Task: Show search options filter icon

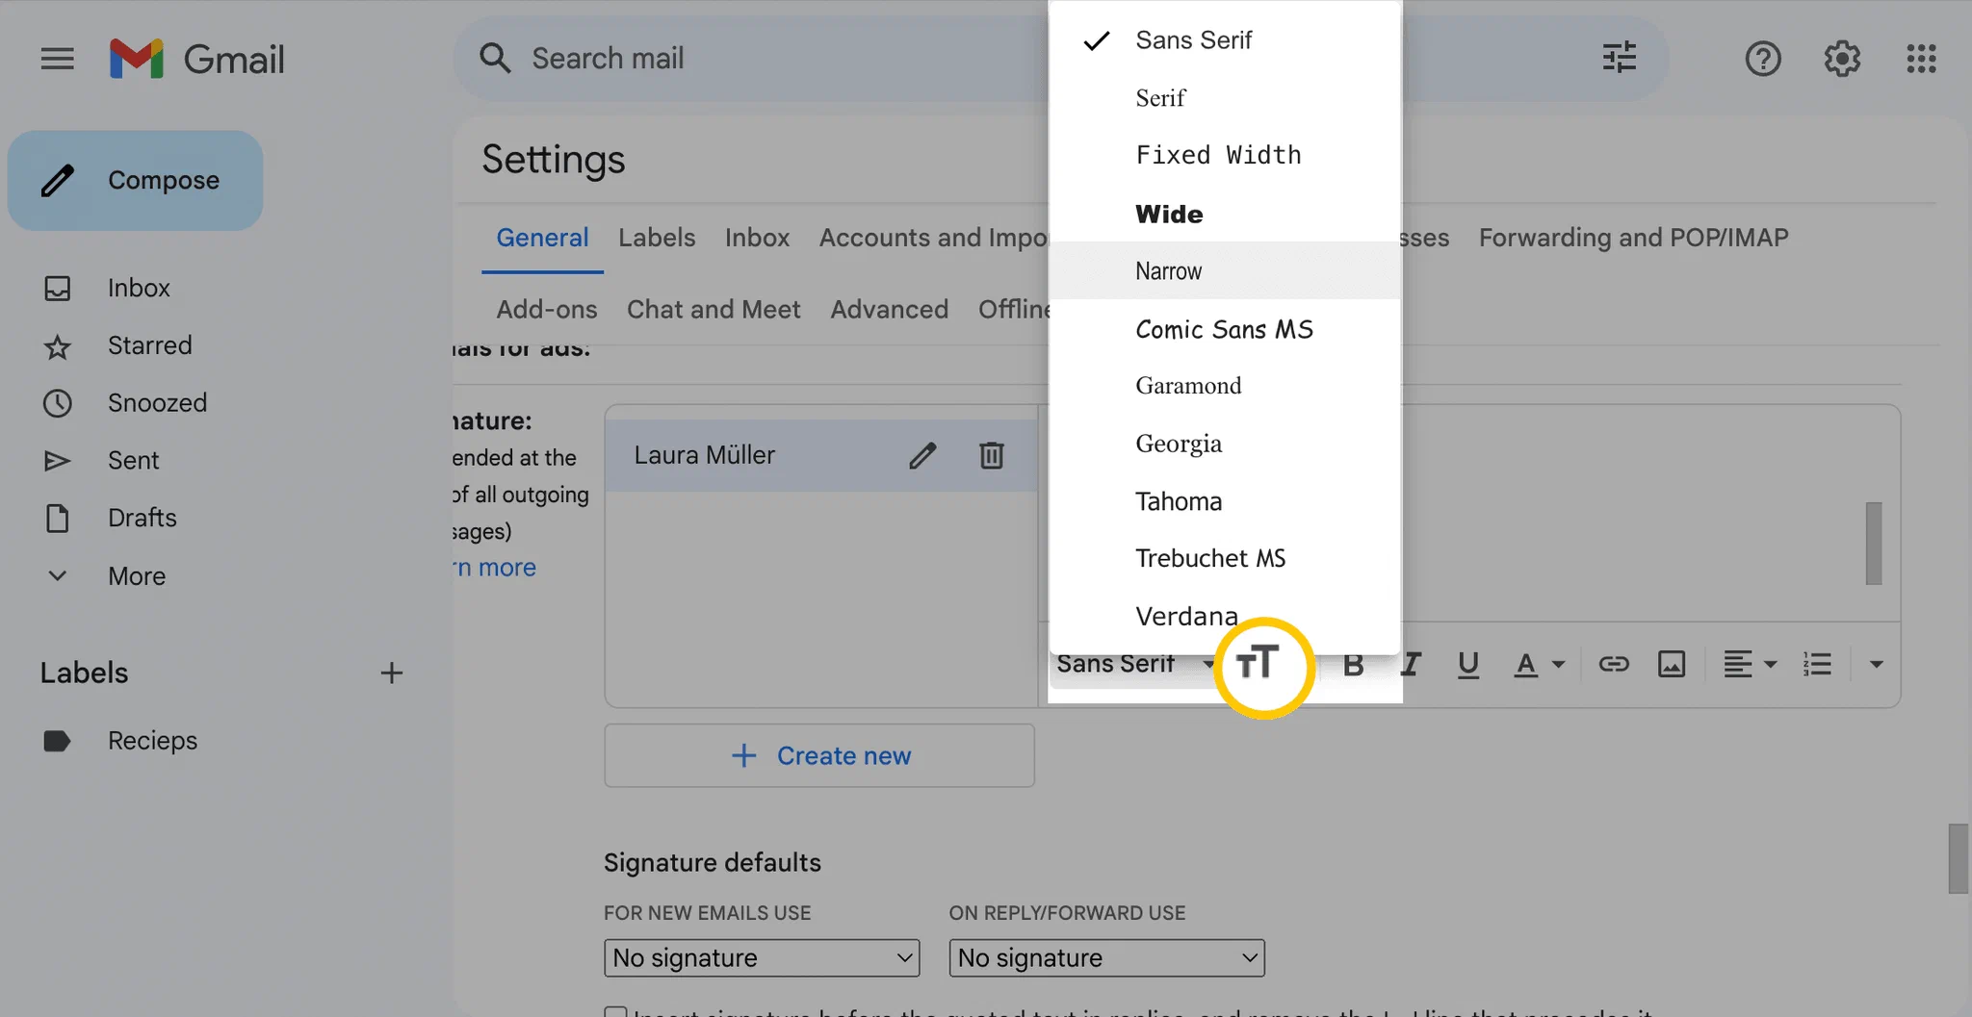Action: pos(1619,58)
